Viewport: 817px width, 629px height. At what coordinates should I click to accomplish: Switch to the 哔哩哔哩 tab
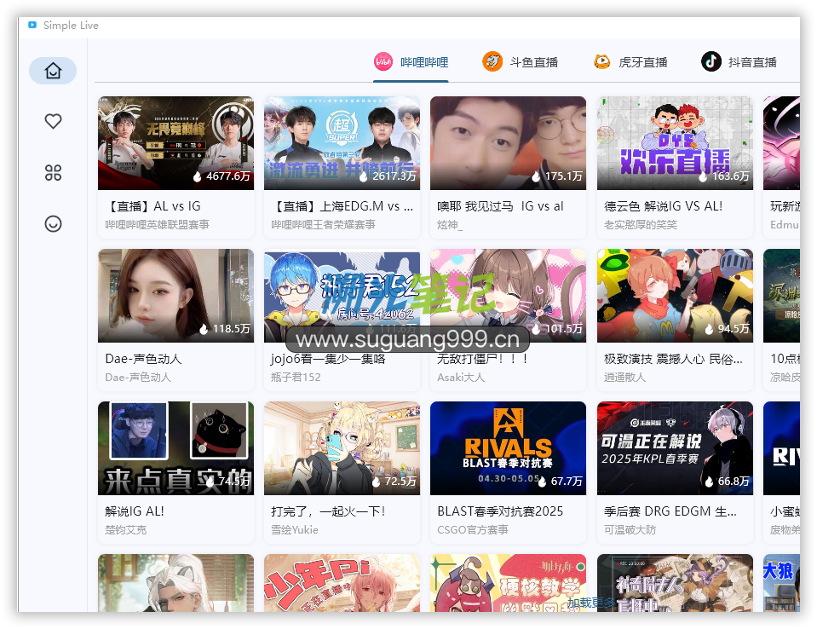411,62
